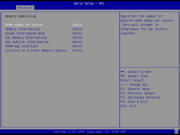Click the Aptio Setup - AMI title

89,3
